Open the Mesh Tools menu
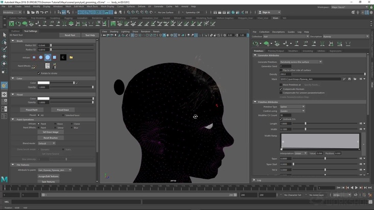This screenshot has height=210, width=374. [92, 7]
